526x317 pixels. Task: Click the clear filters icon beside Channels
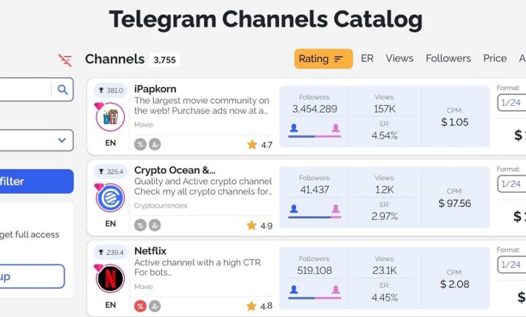65,60
